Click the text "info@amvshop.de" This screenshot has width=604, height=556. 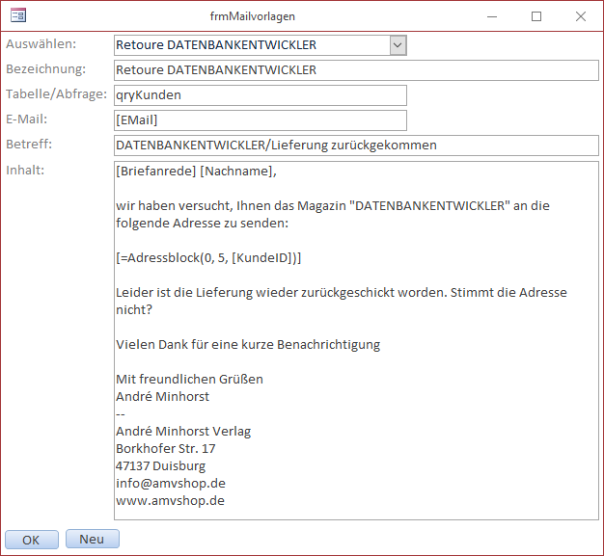point(171,484)
